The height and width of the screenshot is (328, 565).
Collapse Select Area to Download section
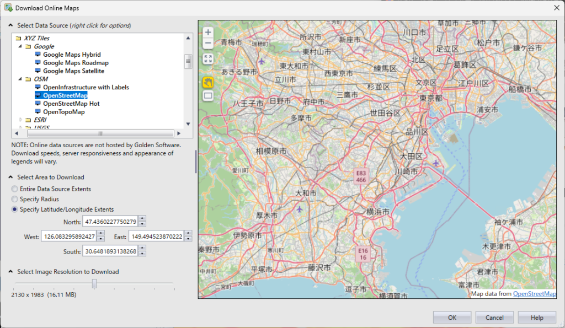point(10,177)
